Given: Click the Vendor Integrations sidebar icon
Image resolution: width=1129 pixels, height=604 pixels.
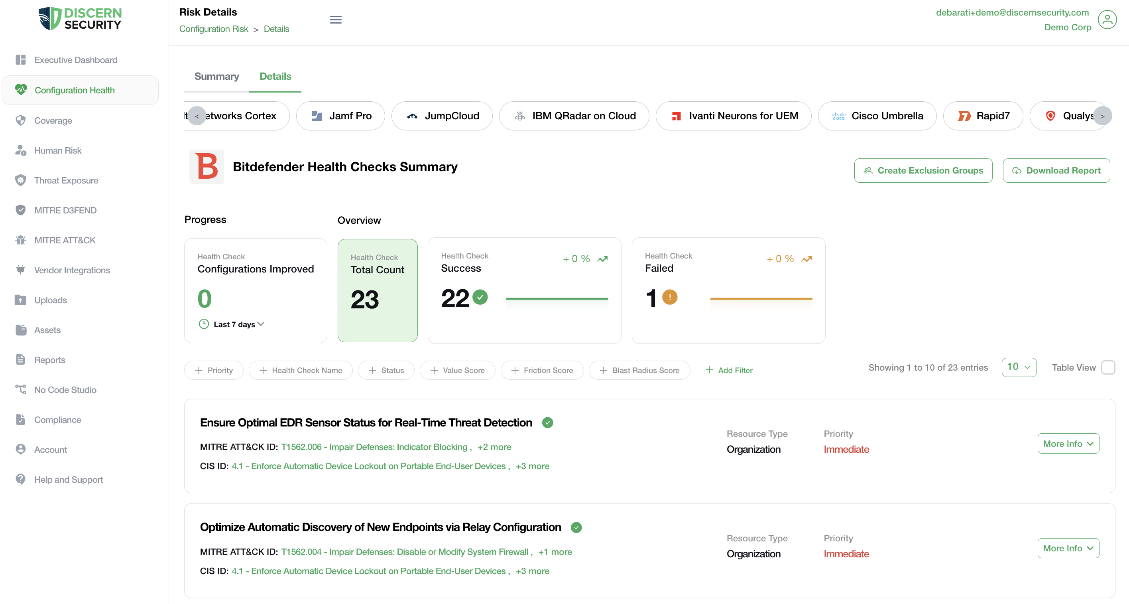Looking at the screenshot, I should [21, 270].
